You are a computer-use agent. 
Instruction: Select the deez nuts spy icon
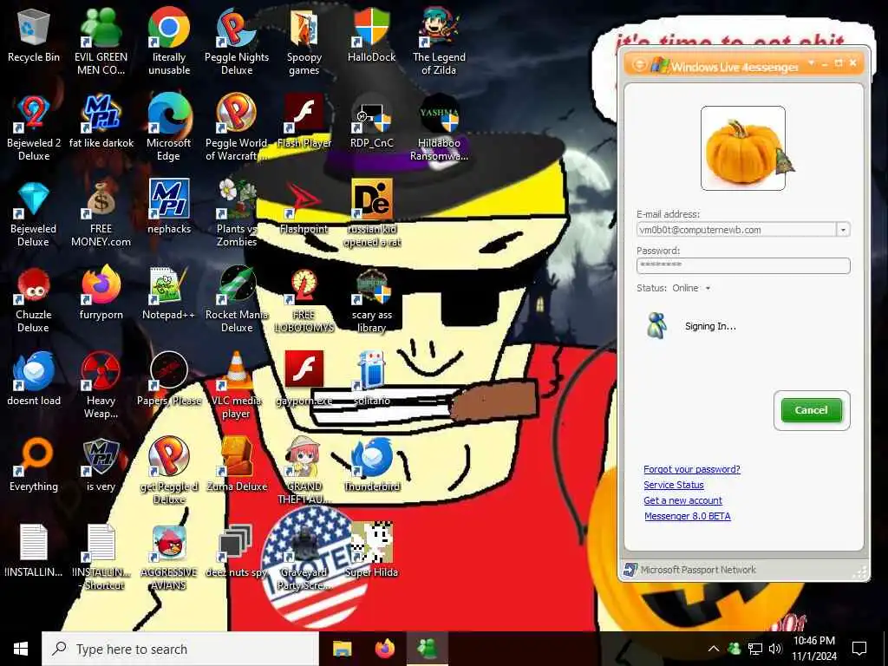click(x=237, y=543)
